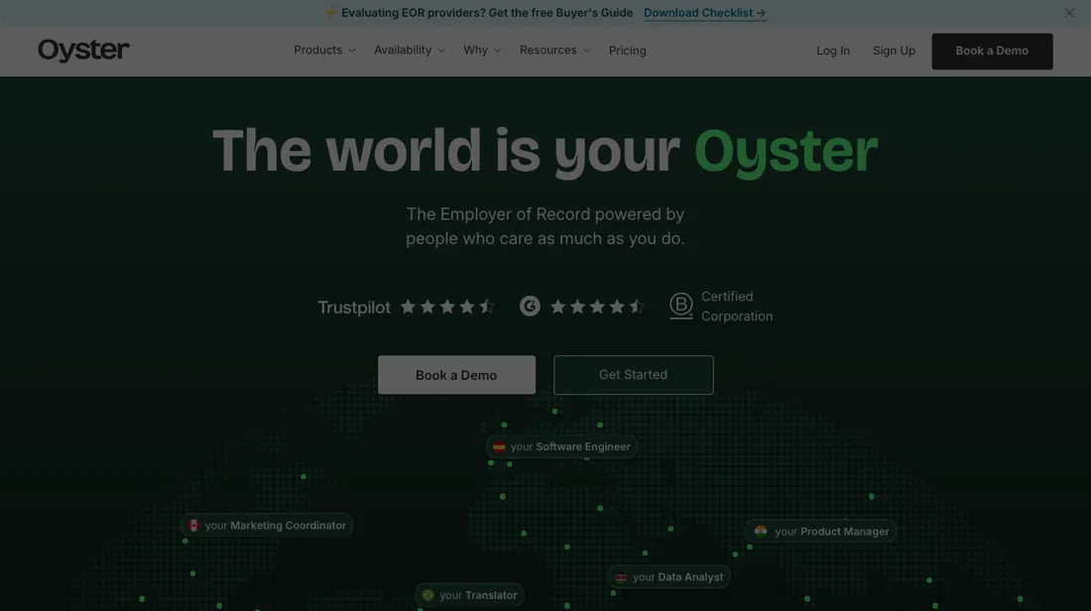The height and width of the screenshot is (611, 1091).
Task: Click the Trustpilot text label
Action: pyautogui.click(x=354, y=306)
